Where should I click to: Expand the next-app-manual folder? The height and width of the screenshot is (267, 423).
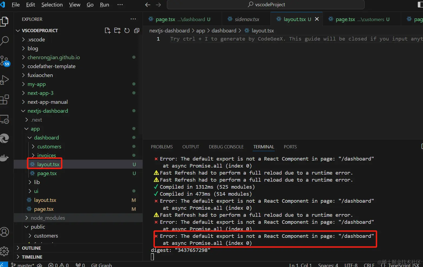(x=78, y=102)
